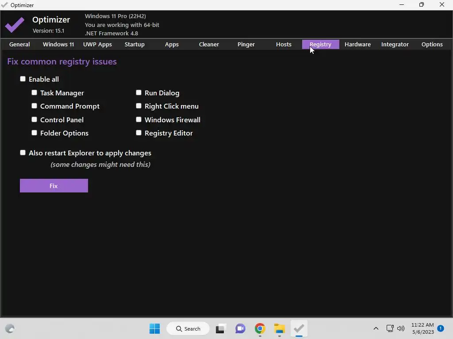Open the notification badge icon
The image size is (453, 339).
[441, 328]
